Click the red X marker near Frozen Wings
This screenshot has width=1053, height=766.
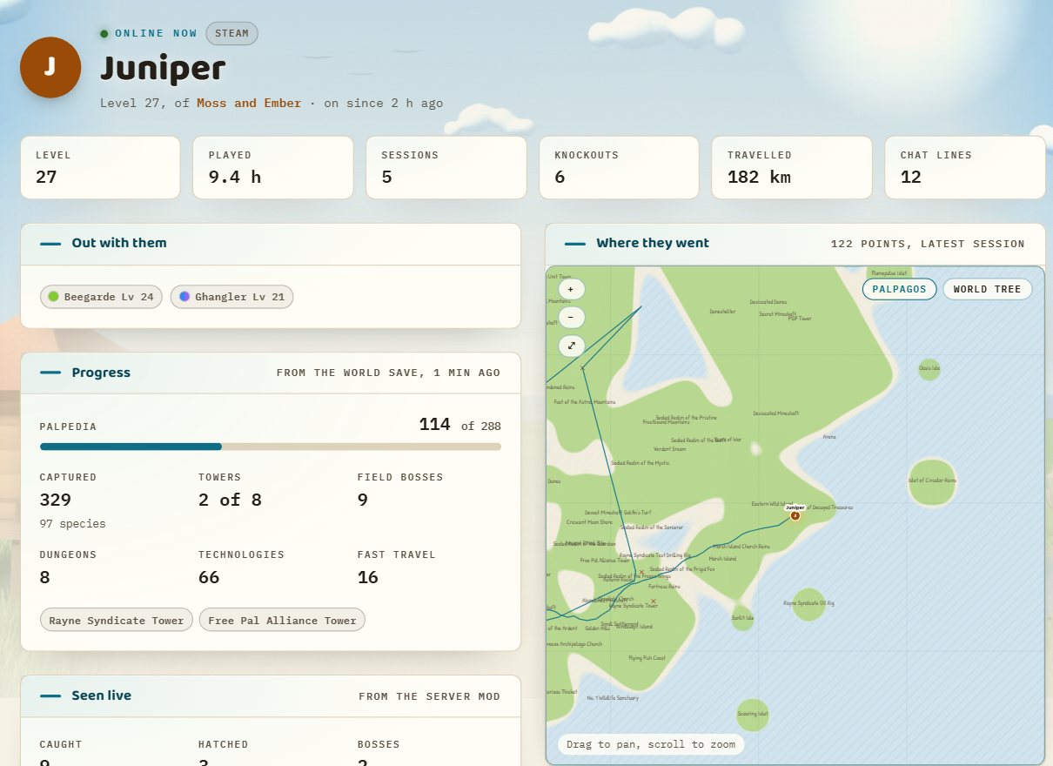click(642, 573)
